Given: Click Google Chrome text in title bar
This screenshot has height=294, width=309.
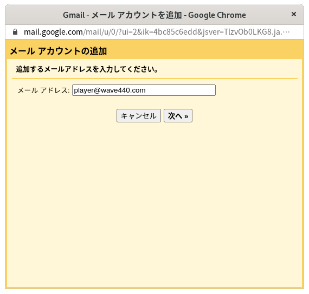Looking at the screenshot, I should click(217, 15).
